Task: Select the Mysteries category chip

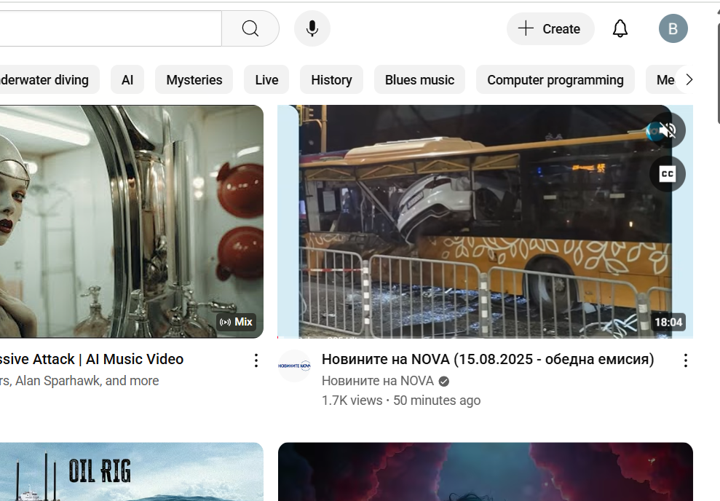Action: (194, 79)
